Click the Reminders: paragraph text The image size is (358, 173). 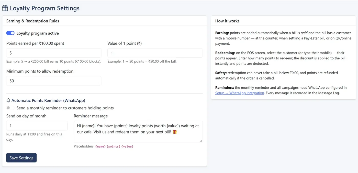click(281, 90)
